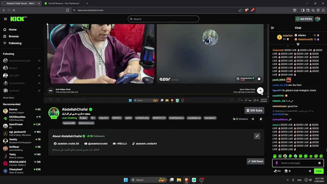Collapse the chat panel
Image resolution: width=327 pixels, height=184 pixels.
coord(272,28)
